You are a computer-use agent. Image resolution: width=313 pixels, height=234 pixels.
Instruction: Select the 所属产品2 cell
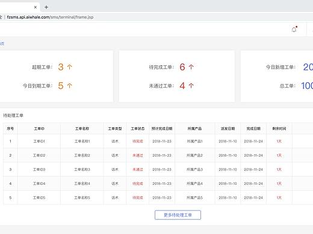pyautogui.click(x=194, y=155)
